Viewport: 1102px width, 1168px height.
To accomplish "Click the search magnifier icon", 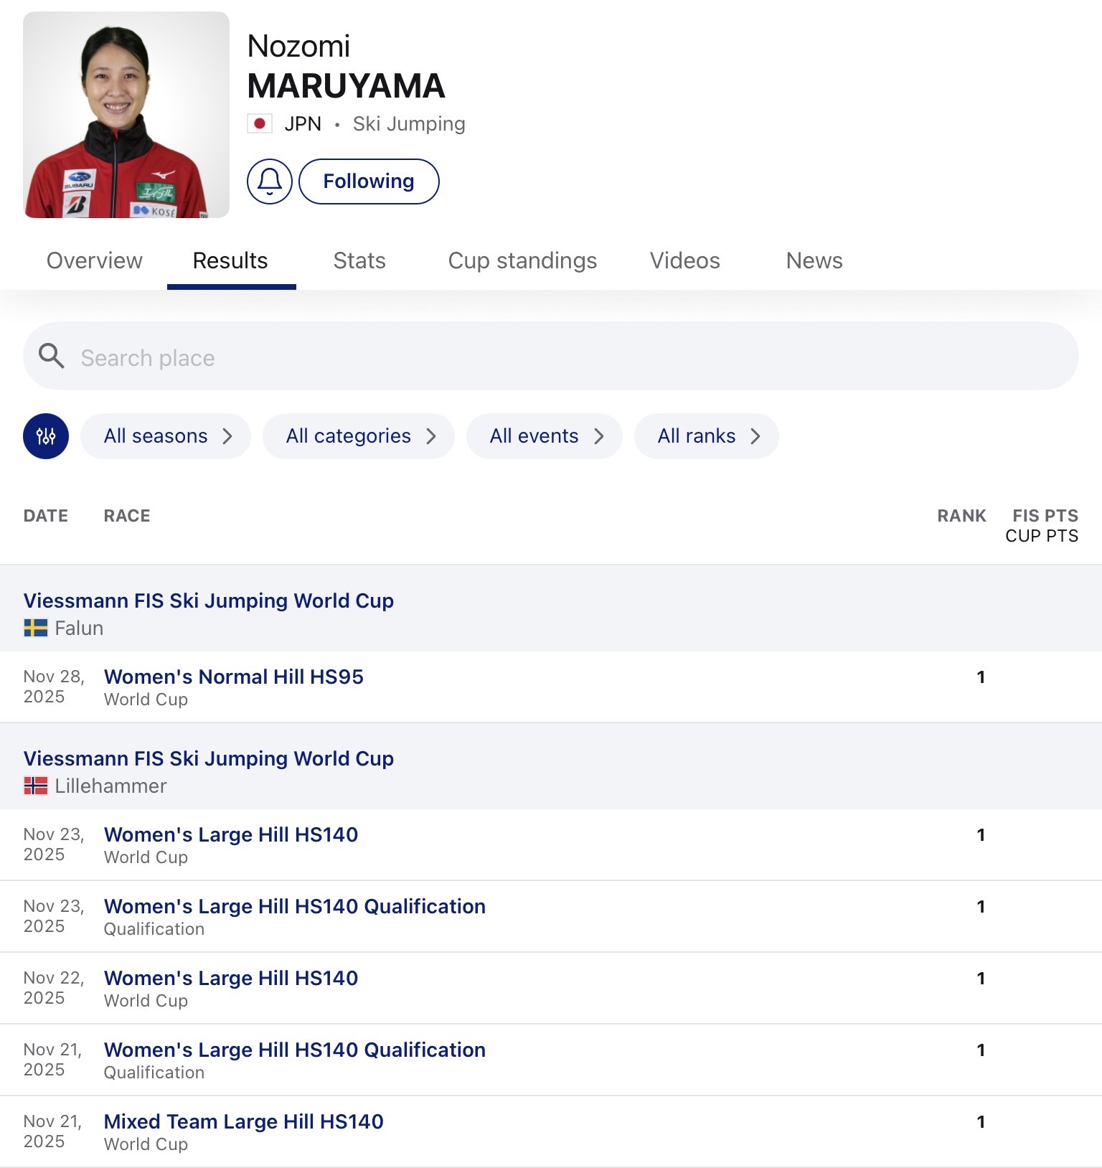I will point(51,356).
